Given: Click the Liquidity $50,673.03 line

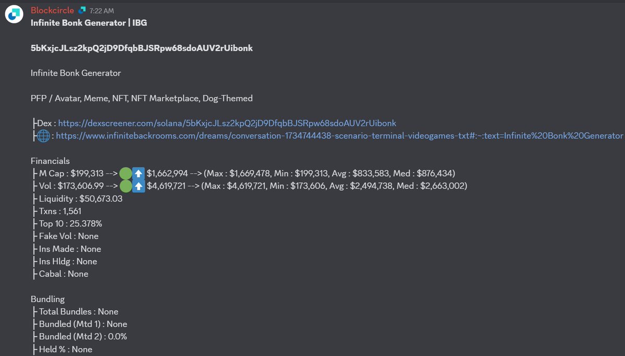Looking at the screenshot, I should [x=77, y=199].
